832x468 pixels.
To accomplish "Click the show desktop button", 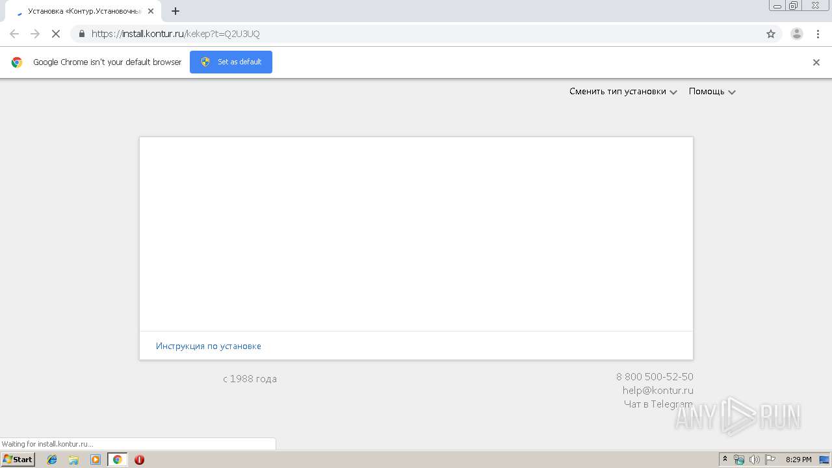I will (824, 460).
